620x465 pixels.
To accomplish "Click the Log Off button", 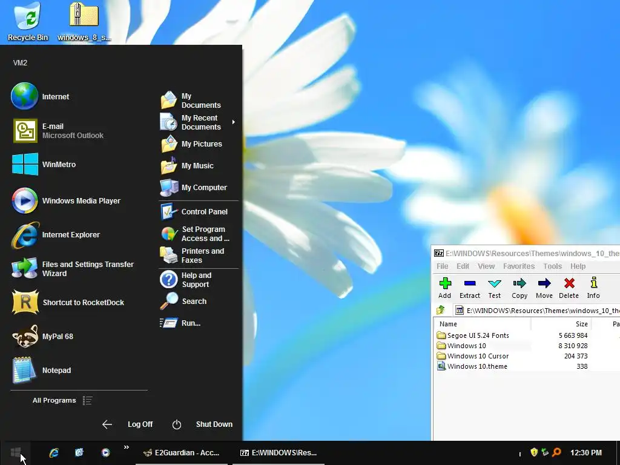I will coord(127,424).
